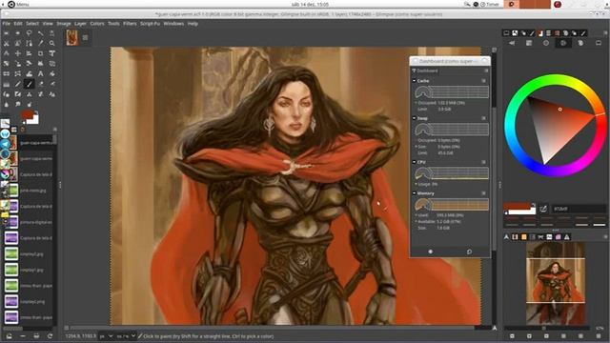Click the canvas horizontal scrollbar

point(272,328)
